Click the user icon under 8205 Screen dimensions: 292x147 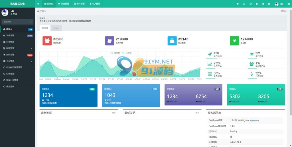pos(259,102)
